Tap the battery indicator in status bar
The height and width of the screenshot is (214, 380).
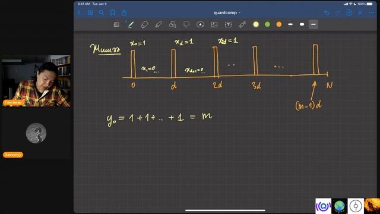pos(369,4)
